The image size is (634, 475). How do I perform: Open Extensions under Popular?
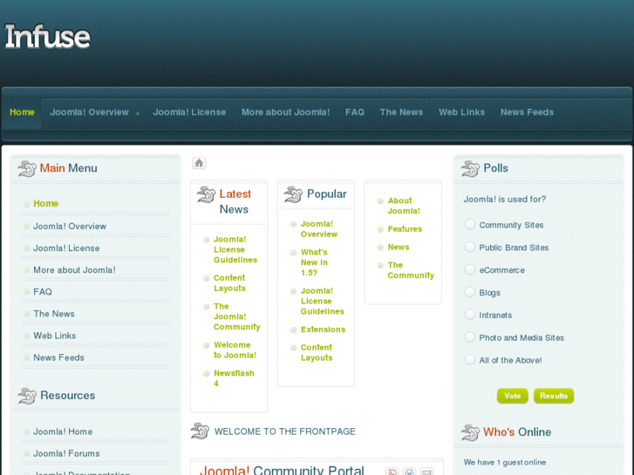pos(323,329)
